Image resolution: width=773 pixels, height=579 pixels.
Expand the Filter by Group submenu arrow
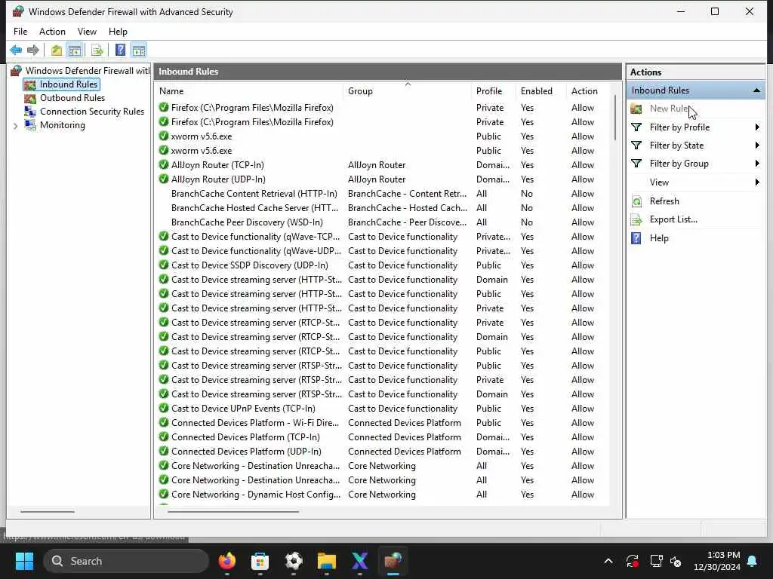pyautogui.click(x=757, y=164)
